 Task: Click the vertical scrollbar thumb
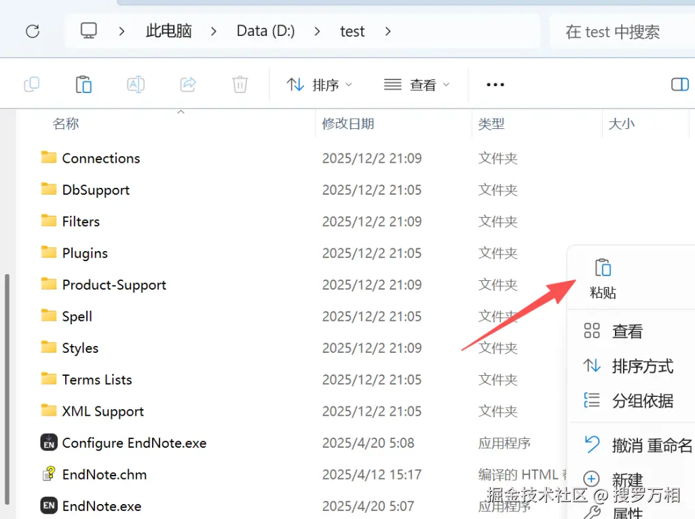click(7, 389)
